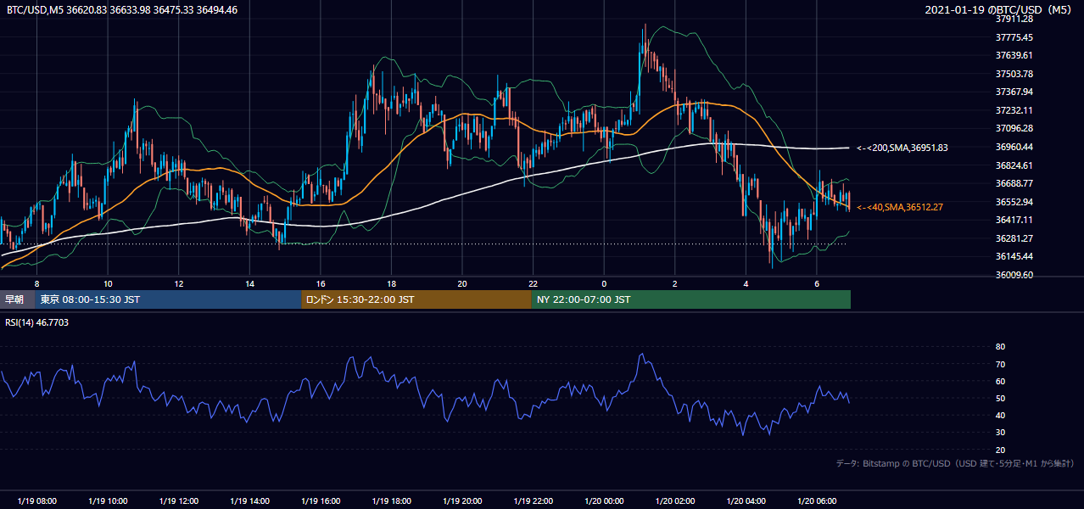Click the 1/19 12:00 time axis label
Viewport: 1084px width, 509px height.
(179, 501)
